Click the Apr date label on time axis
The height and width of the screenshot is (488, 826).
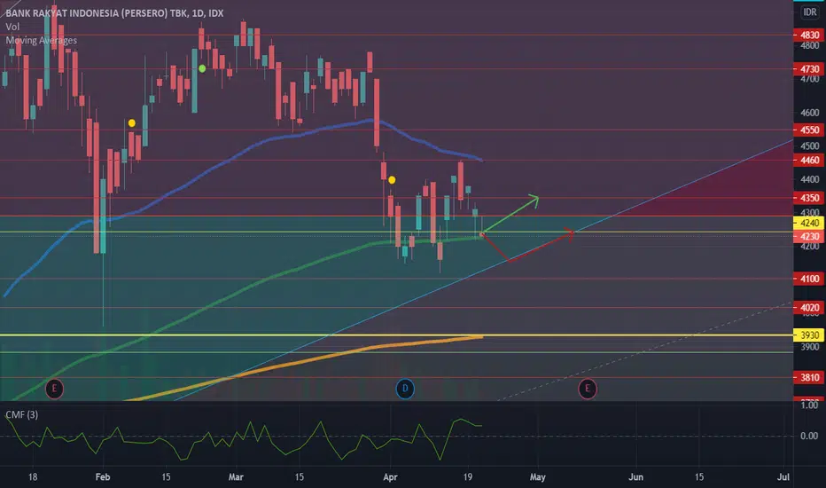pos(390,477)
